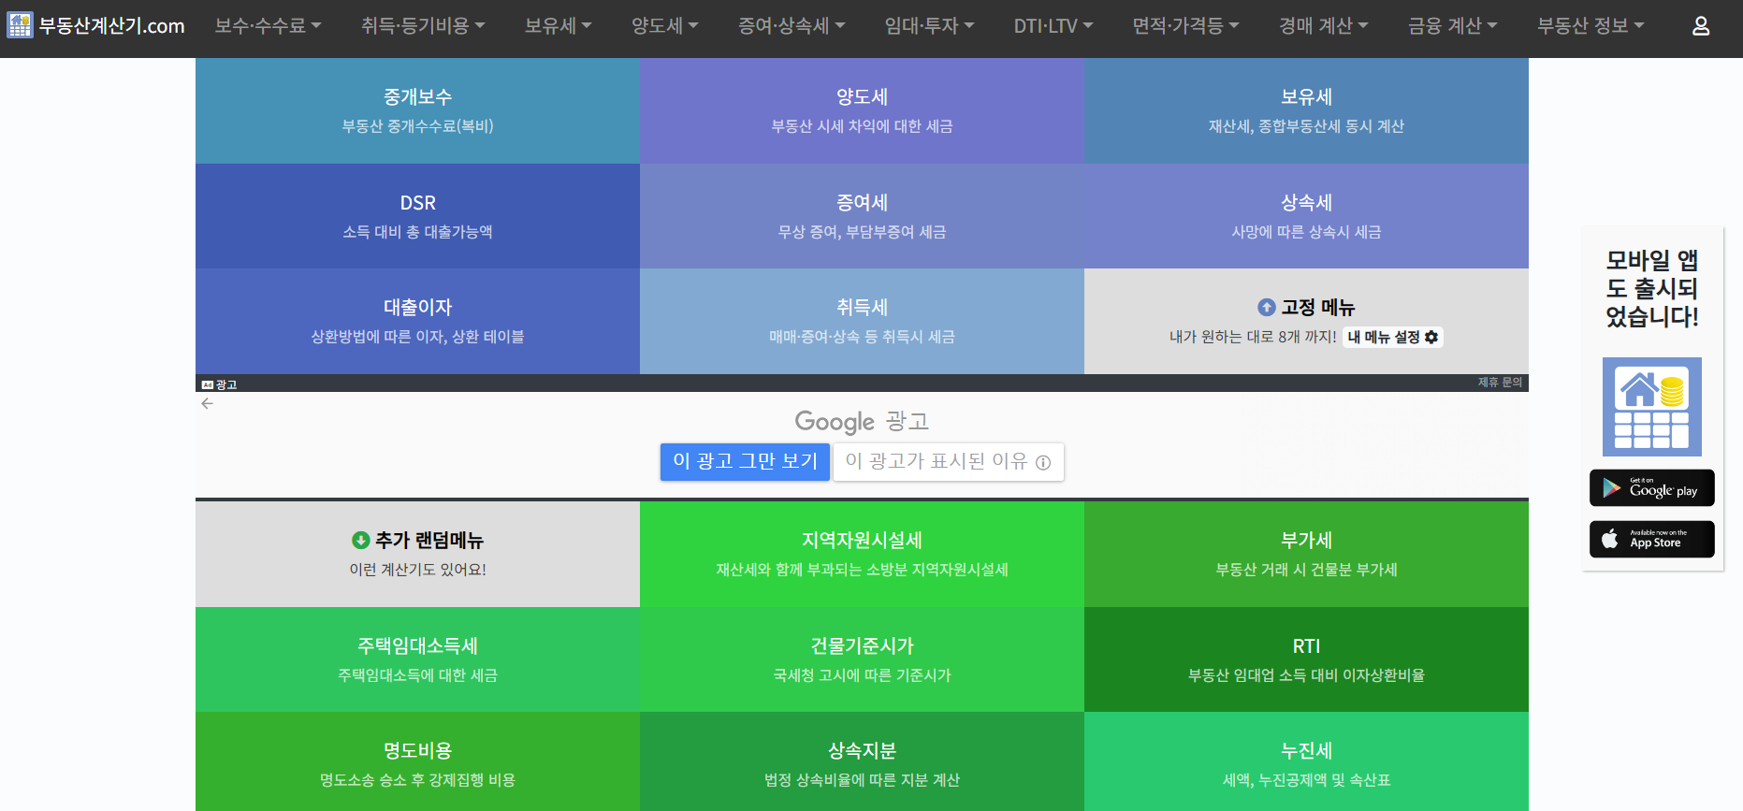Click the Google 광고 heading text
Viewport: 1743px width, 811px height.
pyautogui.click(x=862, y=422)
